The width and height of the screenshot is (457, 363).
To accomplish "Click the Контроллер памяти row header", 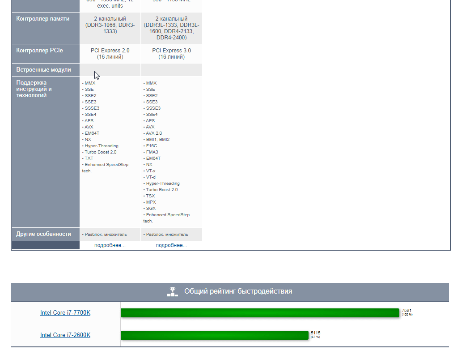I will [x=46, y=28].
